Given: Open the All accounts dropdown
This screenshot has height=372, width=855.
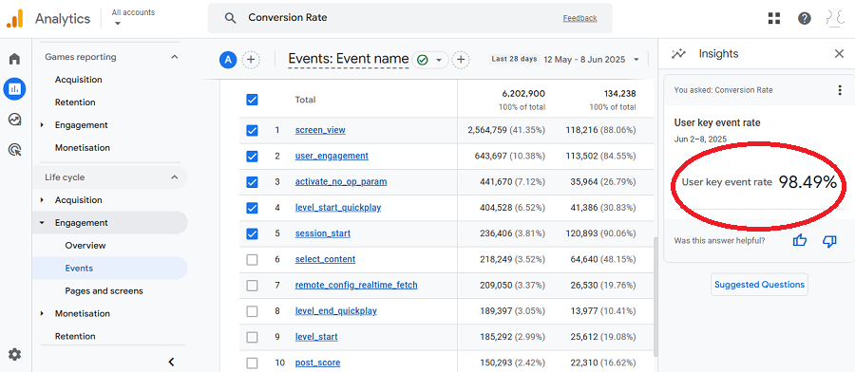Looking at the screenshot, I should click(133, 17).
